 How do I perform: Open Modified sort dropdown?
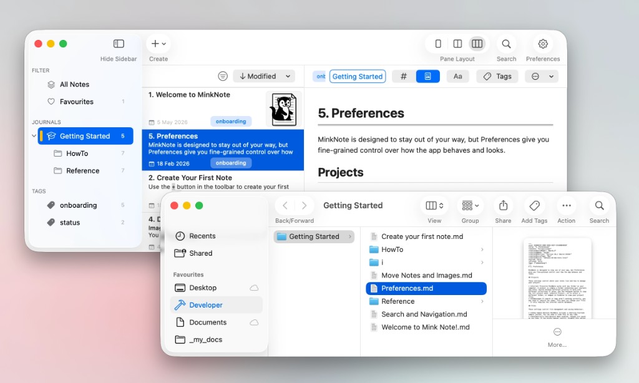[x=264, y=76]
